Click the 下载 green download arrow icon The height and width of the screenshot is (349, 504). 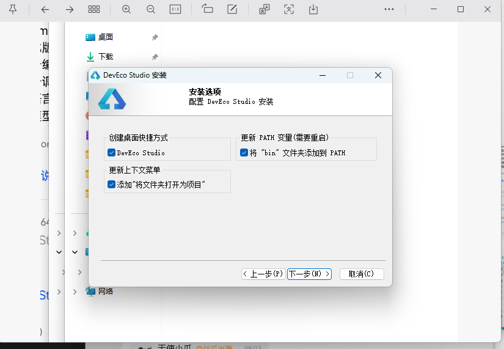coord(90,57)
